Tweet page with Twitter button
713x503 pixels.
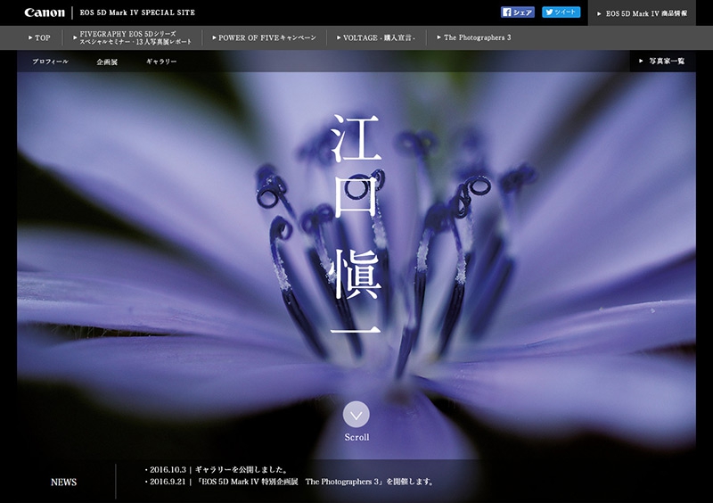pyautogui.click(x=561, y=12)
